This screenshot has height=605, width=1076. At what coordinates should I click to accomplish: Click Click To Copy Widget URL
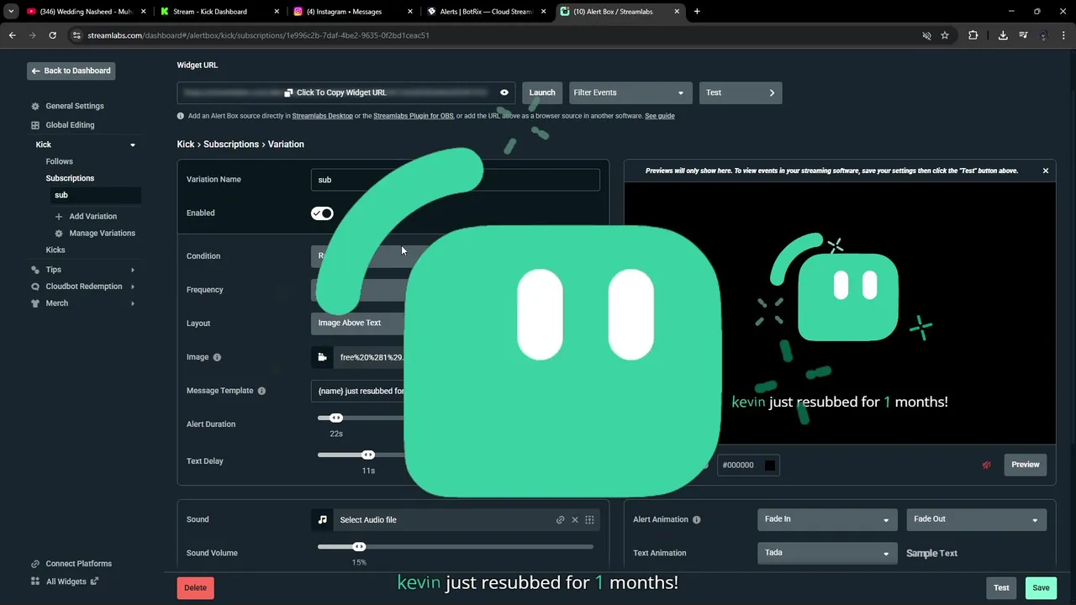[335, 92]
